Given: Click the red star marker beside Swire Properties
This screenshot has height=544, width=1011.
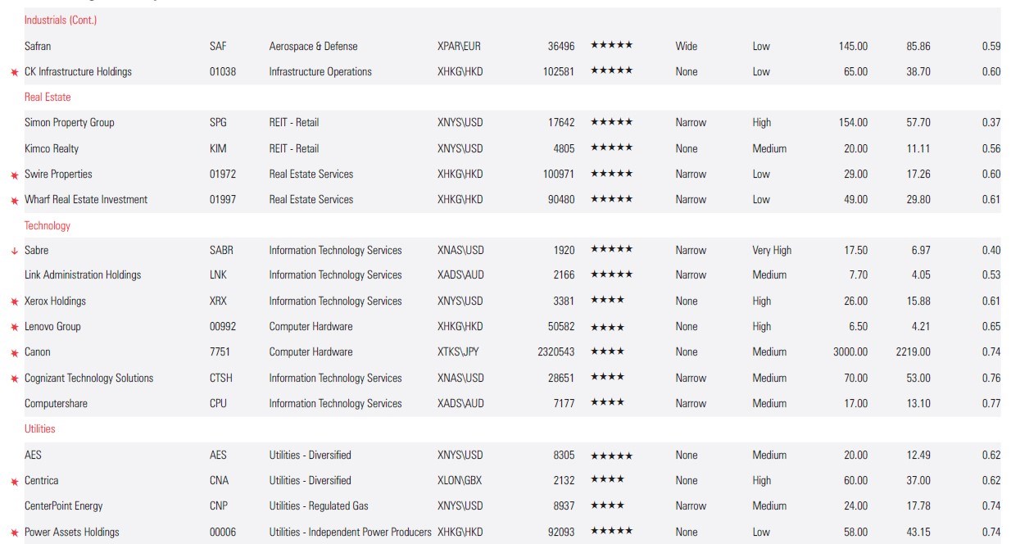Looking at the screenshot, I should point(14,175).
